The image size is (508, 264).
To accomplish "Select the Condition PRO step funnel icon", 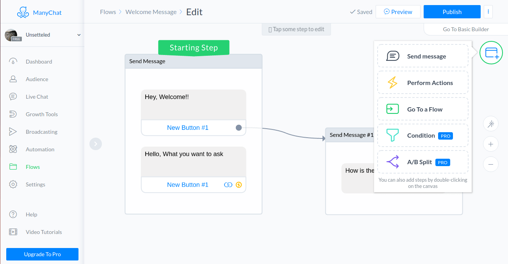I will pyautogui.click(x=392, y=135).
